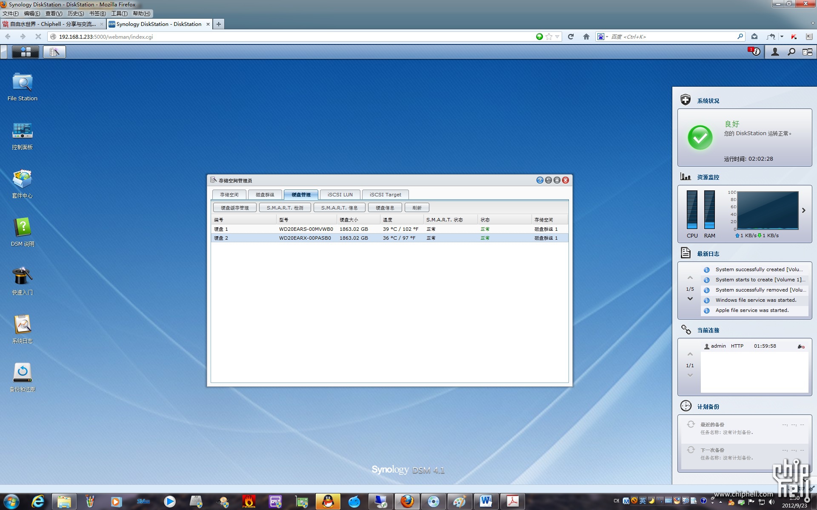The height and width of the screenshot is (510, 817).
Task: Show next current connections page
Action: [x=690, y=375]
